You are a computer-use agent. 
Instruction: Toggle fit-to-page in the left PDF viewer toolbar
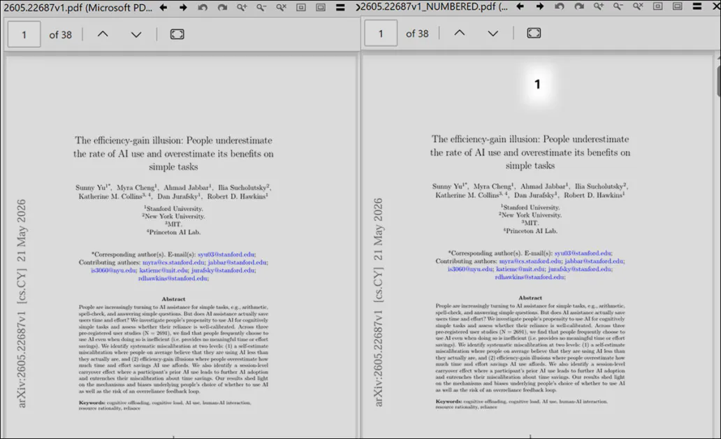coord(177,34)
